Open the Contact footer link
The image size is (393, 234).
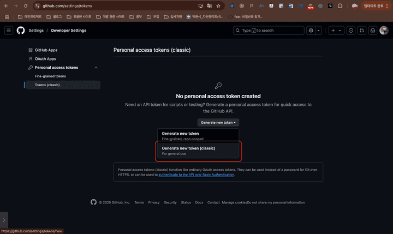click(x=213, y=202)
